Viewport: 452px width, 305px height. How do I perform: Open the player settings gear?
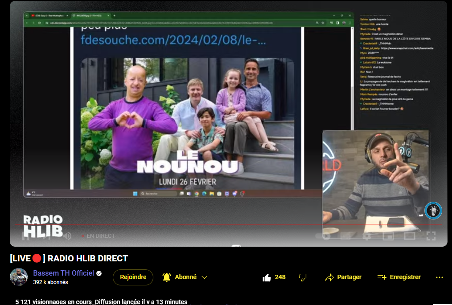(x=367, y=236)
